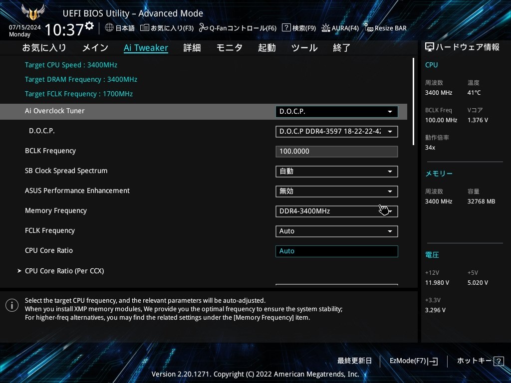This screenshot has height=383, width=511.
Task: Select ASUS Performance Enhancement label
Action: click(77, 191)
